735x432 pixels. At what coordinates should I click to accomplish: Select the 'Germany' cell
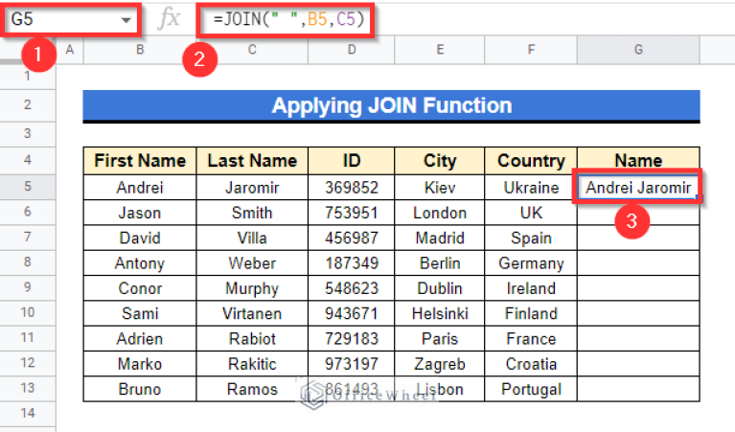coord(531,263)
